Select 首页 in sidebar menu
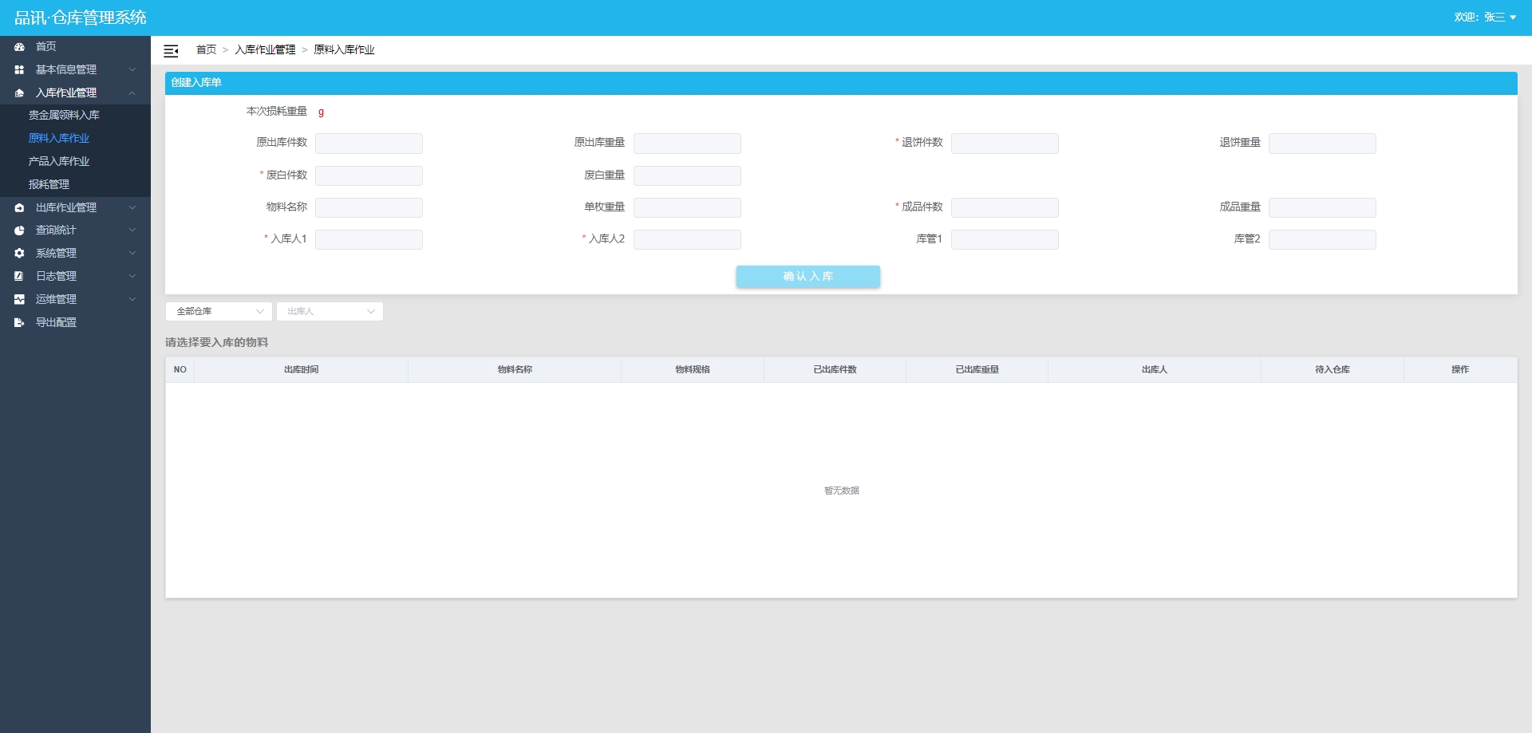The image size is (1532, 733). click(75, 47)
